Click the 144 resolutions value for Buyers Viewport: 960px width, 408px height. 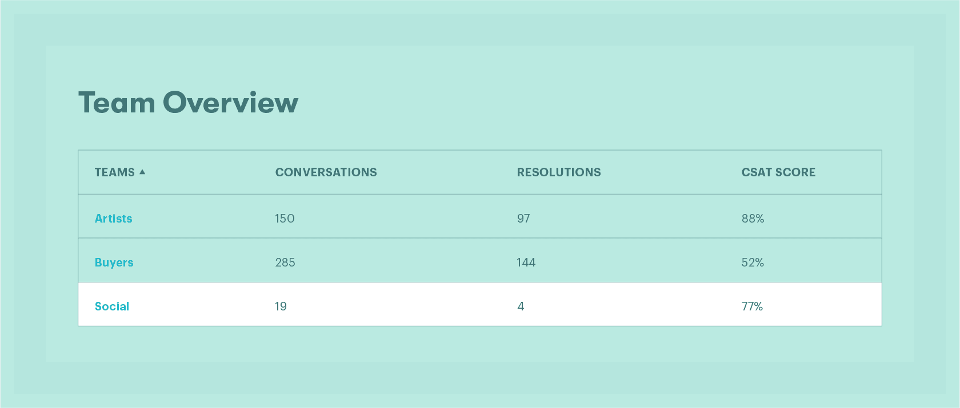pyautogui.click(x=526, y=262)
